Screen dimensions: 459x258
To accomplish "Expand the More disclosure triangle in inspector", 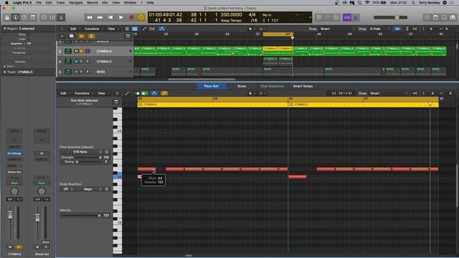I will 5,67.
